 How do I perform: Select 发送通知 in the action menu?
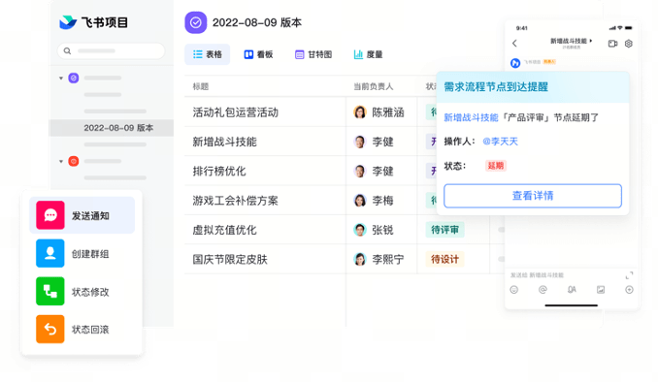[82, 215]
